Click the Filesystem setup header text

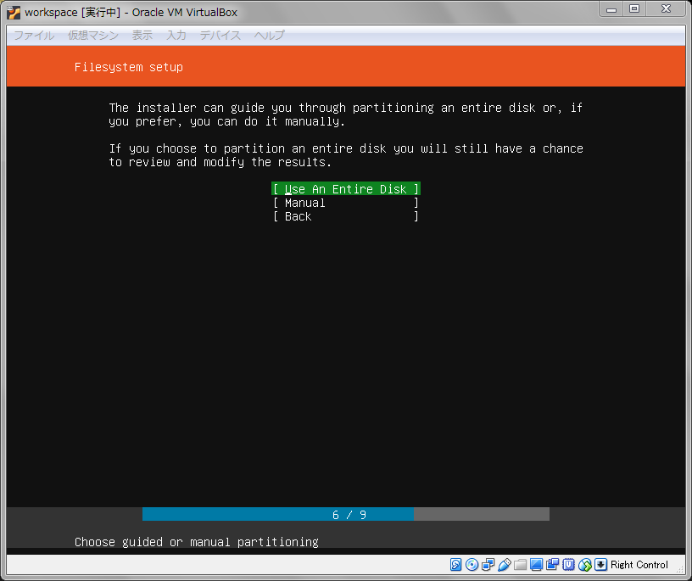pyautogui.click(x=128, y=67)
